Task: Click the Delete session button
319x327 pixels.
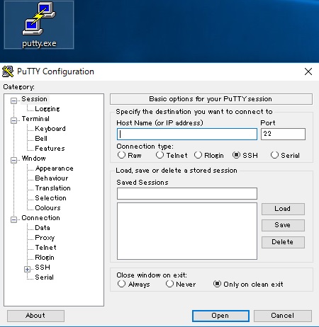Action: click(x=283, y=242)
